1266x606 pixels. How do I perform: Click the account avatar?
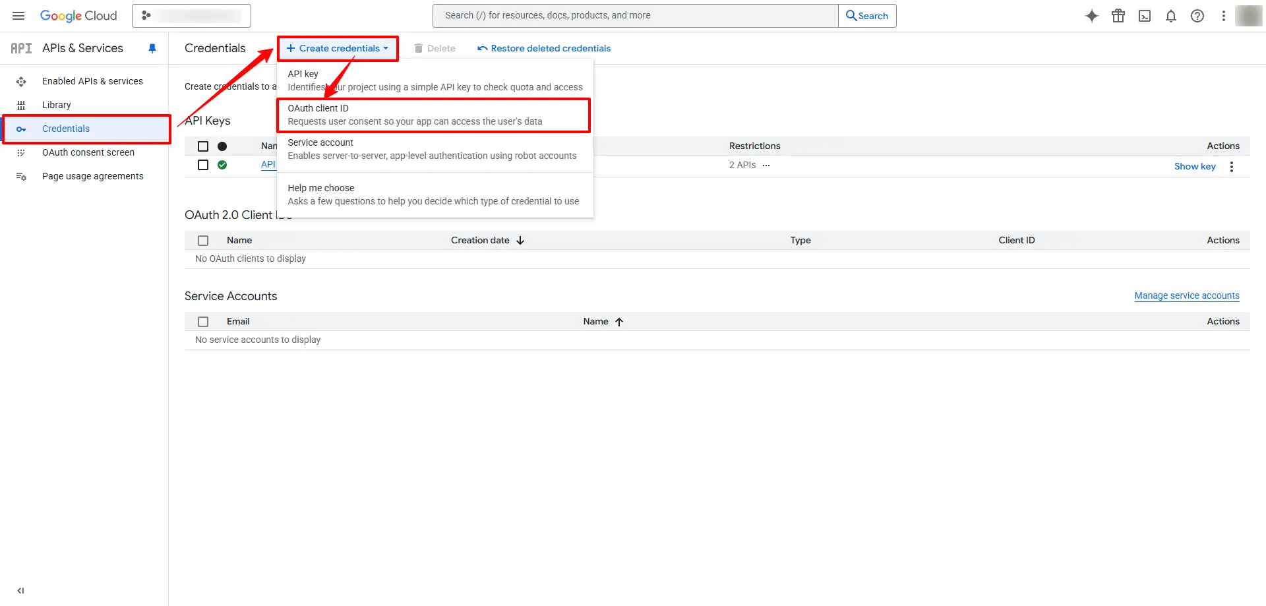pos(1249,16)
